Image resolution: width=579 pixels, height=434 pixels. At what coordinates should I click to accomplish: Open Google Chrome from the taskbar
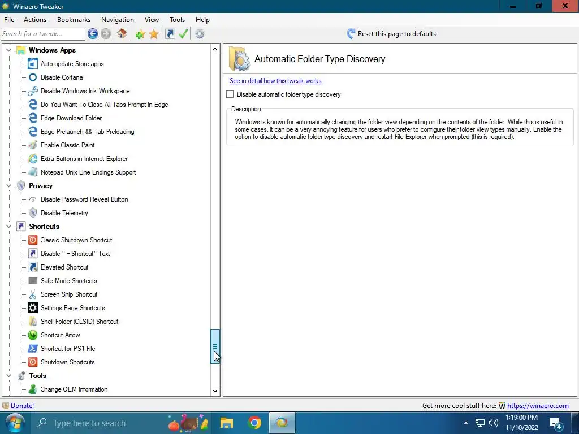[254, 423]
